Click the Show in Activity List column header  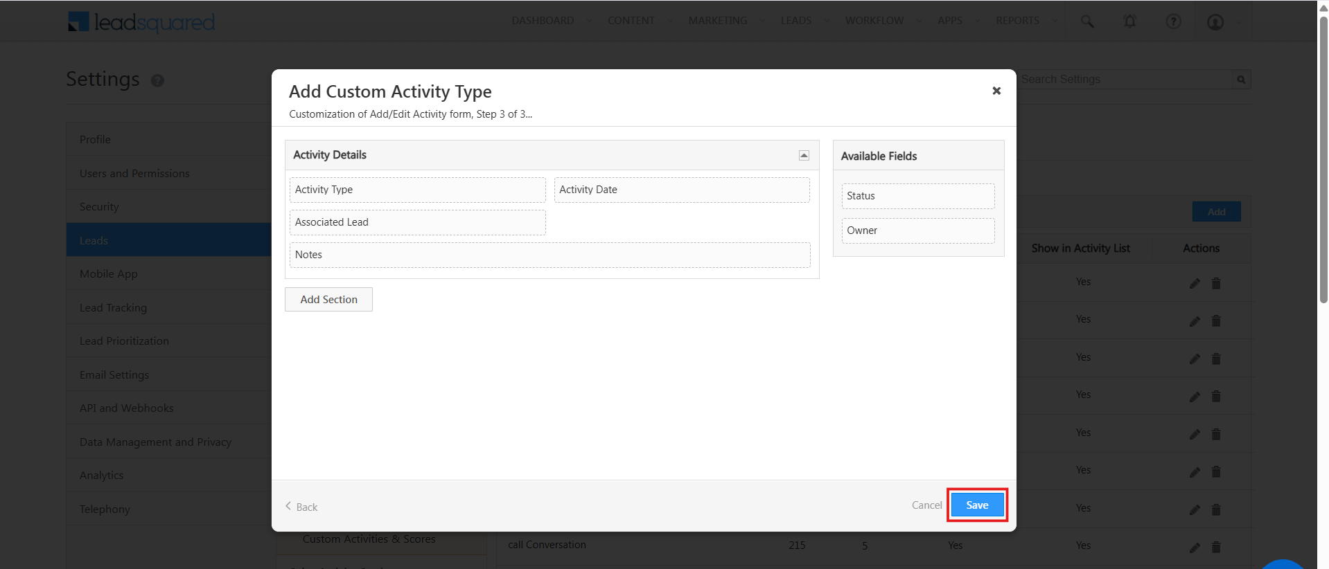coord(1080,248)
